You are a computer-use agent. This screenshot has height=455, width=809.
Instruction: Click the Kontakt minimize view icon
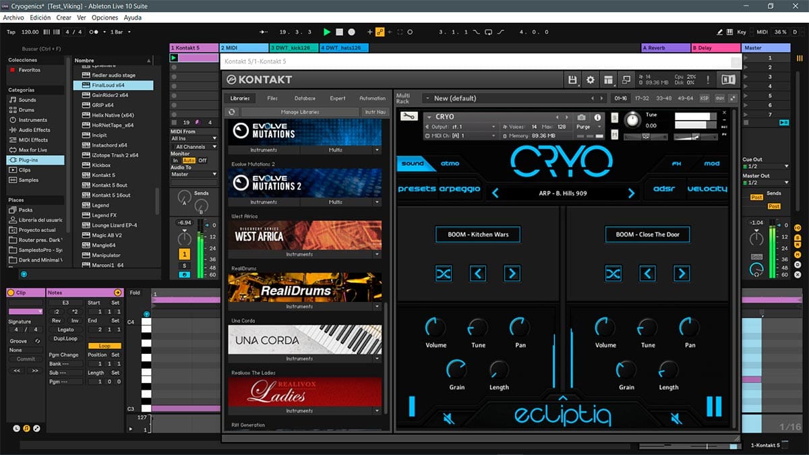(626, 80)
